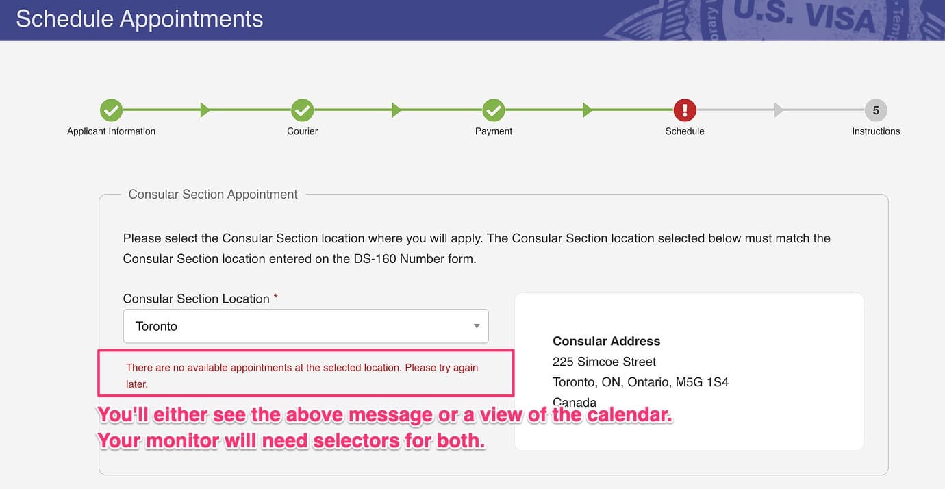The image size is (945, 489).
Task: Click the gray arrow before the Instructions step
Action: pyautogui.click(x=779, y=110)
